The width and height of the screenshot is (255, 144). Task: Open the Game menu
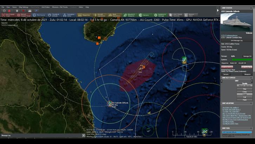point(14,7)
